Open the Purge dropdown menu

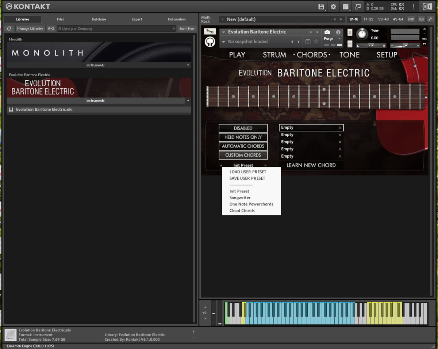tap(333, 39)
